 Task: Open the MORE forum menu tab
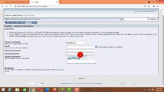34,22
